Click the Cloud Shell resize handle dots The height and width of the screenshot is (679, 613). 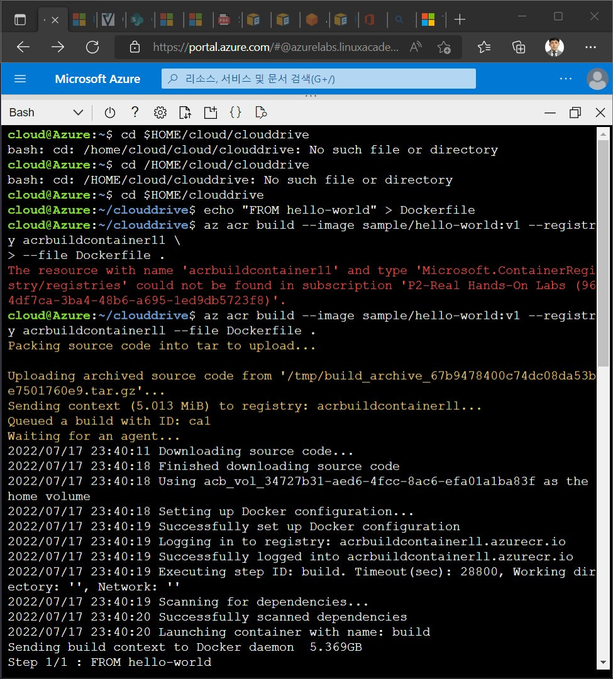click(311, 96)
